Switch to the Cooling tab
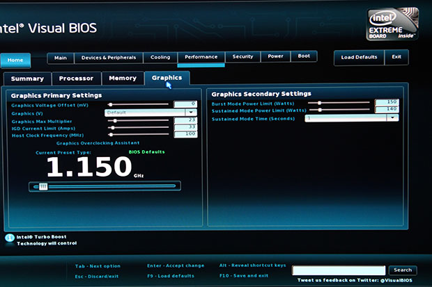 (160, 58)
